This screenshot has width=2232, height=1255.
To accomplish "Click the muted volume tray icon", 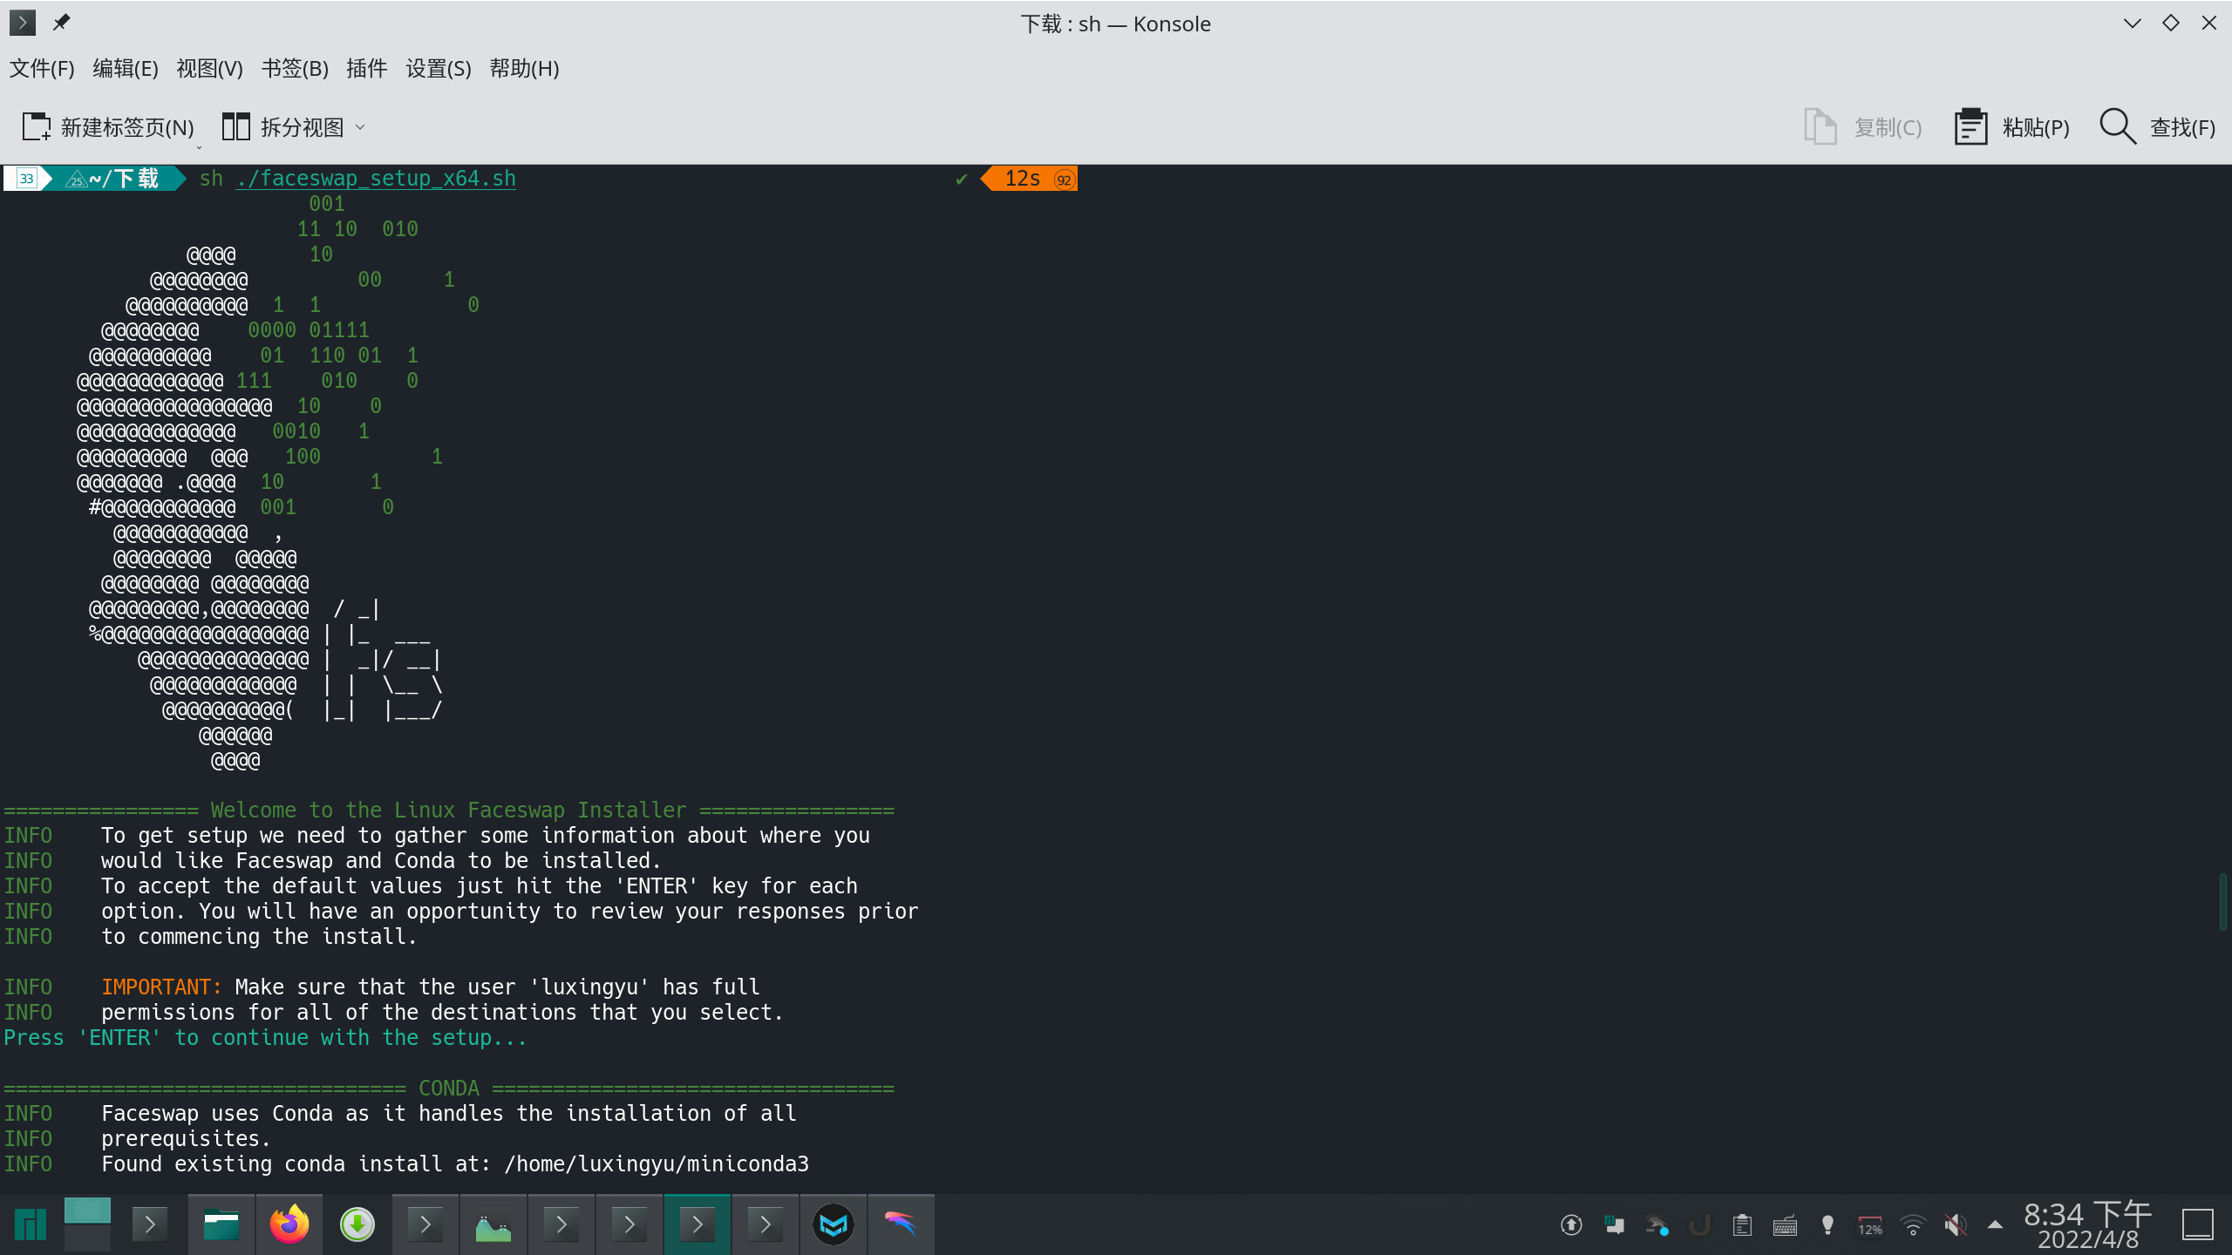I will [x=1956, y=1225].
